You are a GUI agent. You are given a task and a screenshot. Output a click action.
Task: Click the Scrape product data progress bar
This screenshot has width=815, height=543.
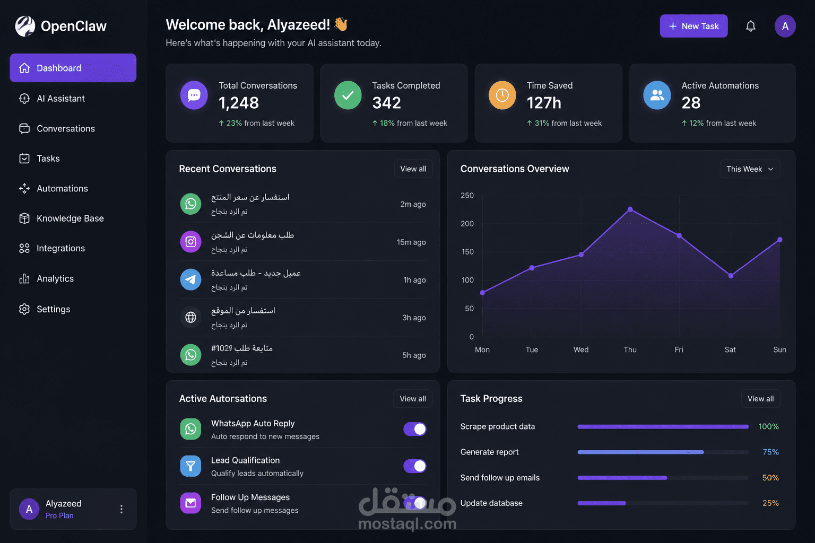(663, 427)
